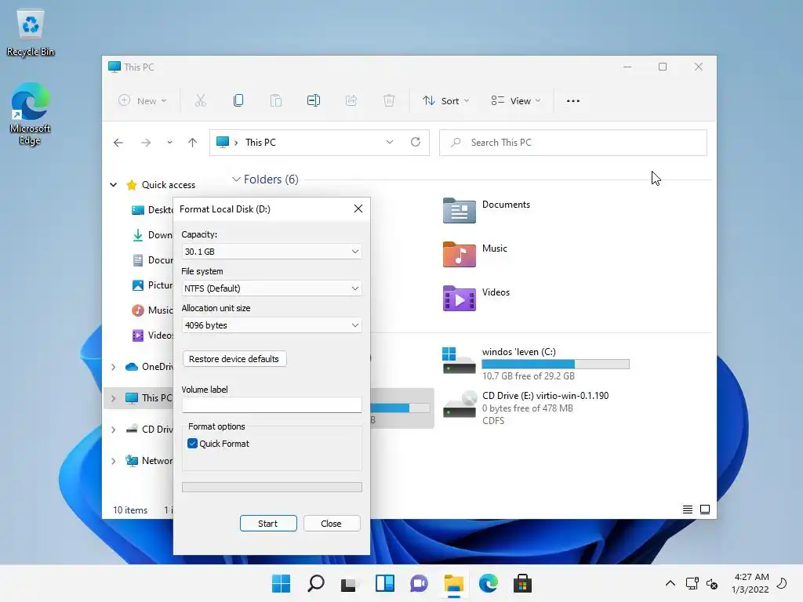Open the Videos folder icon
The height and width of the screenshot is (602, 803).
459,298
